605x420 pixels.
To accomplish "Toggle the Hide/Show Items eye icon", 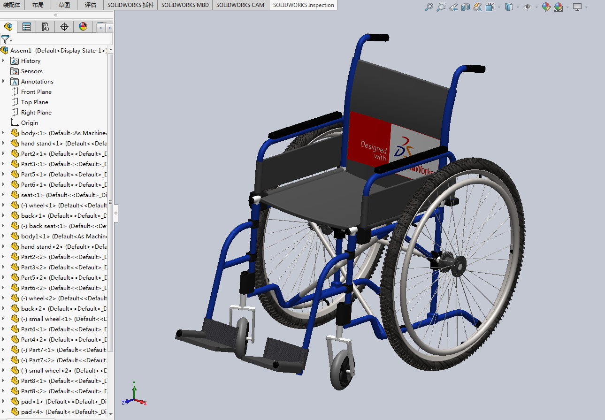I will coord(528,7).
